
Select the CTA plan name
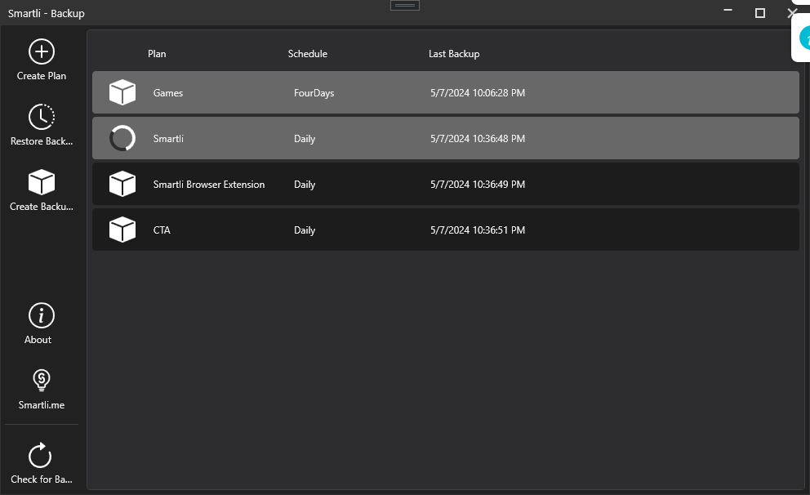click(x=162, y=230)
